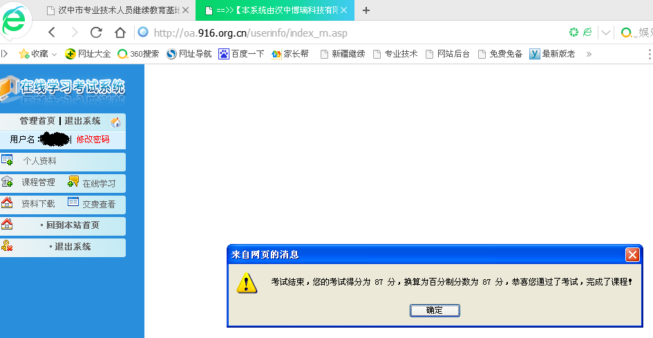Viewport: 653px width, 338px height.
Task: Close the 来自网页的消息 dialog
Action: pos(632,254)
